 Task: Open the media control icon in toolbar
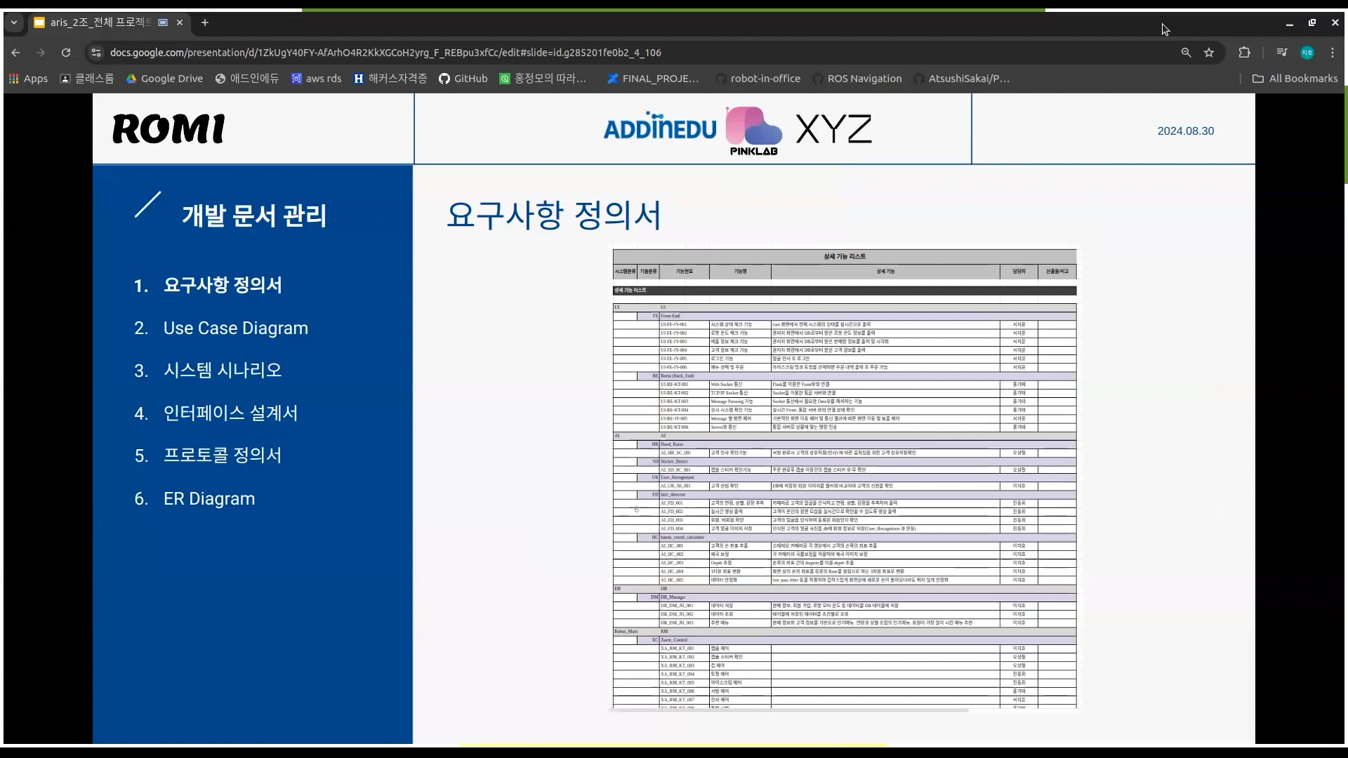coord(1282,53)
